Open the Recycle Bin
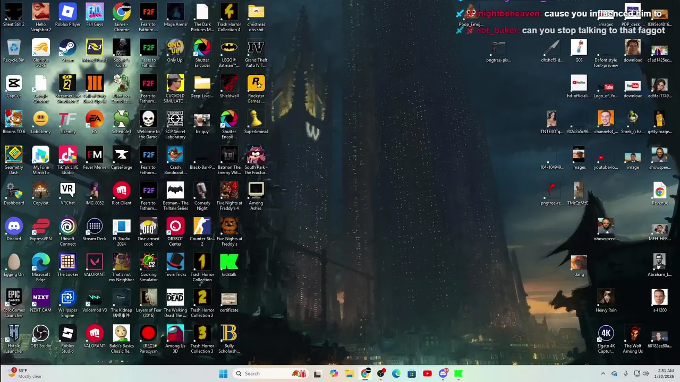Viewport: 680px width, 382px height. (14, 51)
